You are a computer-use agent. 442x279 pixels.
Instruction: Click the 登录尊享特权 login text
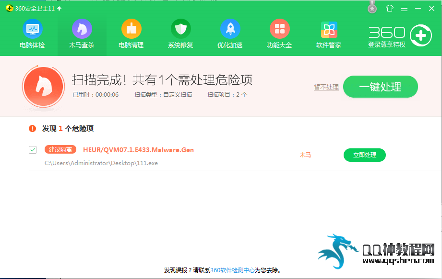click(386, 45)
